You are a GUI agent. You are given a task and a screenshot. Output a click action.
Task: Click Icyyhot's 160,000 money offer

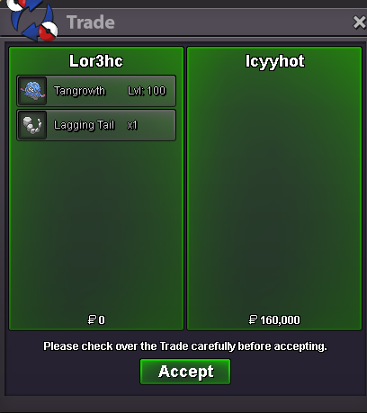(280, 320)
